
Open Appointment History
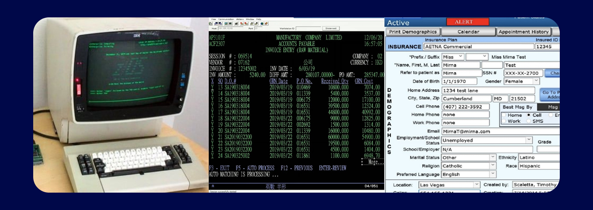(523, 32)
